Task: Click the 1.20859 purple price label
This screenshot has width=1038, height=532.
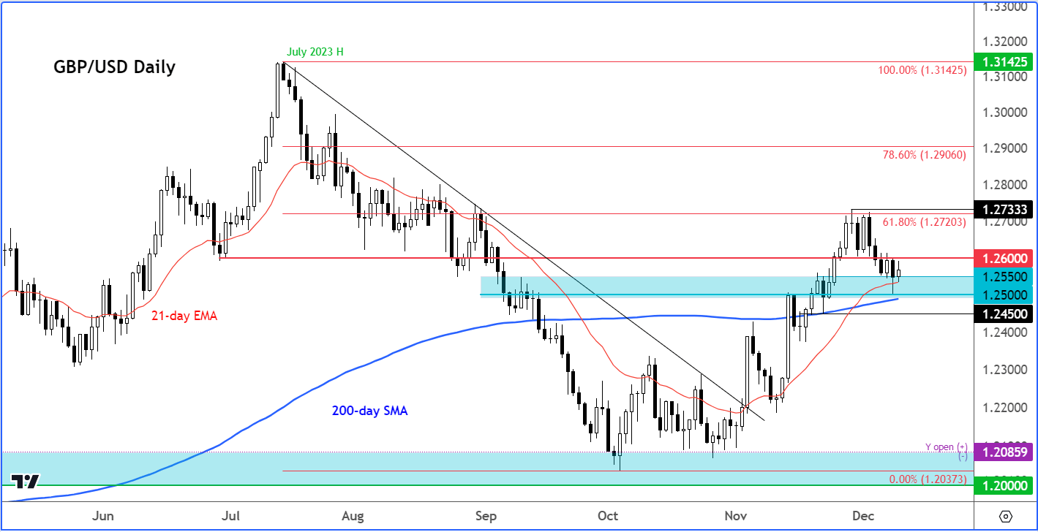Action: 1005,453
